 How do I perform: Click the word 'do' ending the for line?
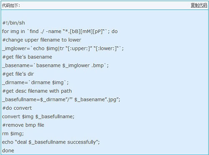point(115,31)
